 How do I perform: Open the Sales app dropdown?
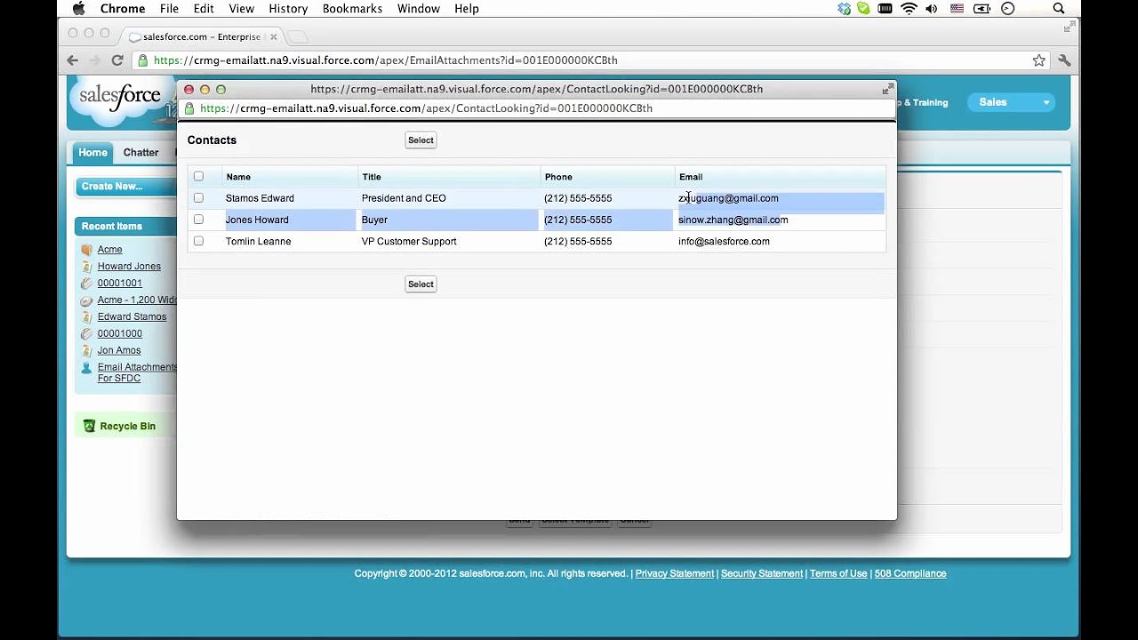[x=1012, y=102]
